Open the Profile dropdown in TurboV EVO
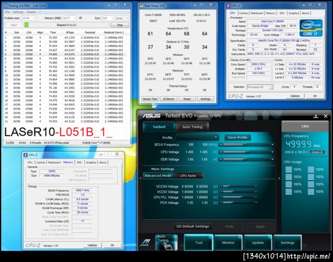 point(197,137)
